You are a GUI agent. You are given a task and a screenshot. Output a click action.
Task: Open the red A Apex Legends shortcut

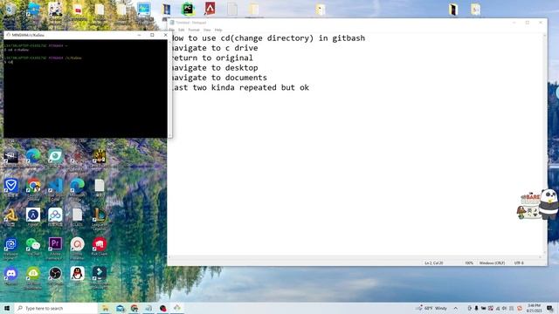(210, 9)
